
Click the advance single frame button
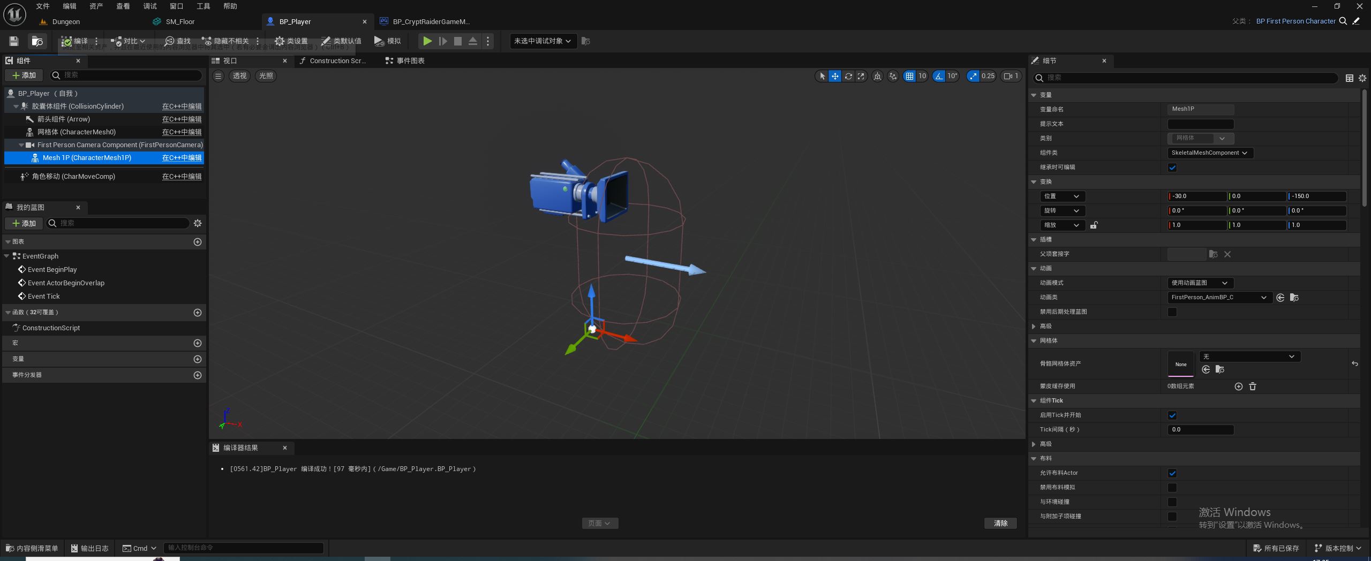[x=443, y=41]
